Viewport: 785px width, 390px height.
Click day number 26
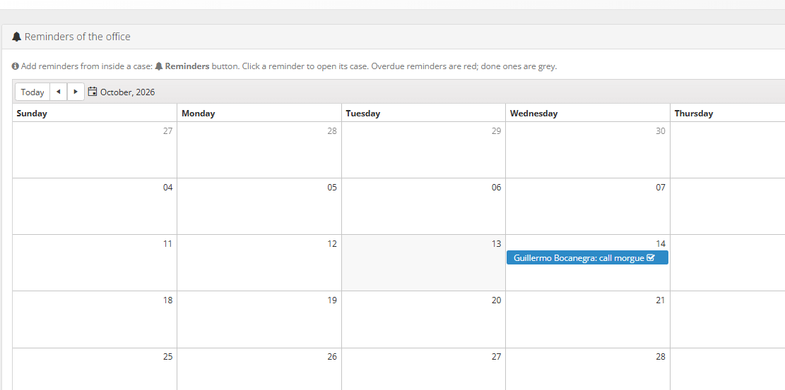332,356
